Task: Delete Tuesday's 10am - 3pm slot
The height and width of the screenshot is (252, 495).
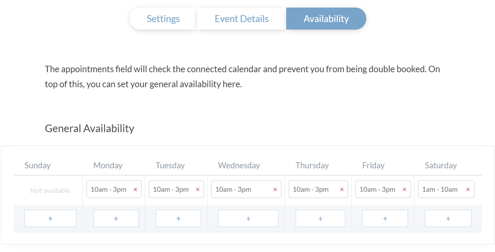Action: click(198, 190)
